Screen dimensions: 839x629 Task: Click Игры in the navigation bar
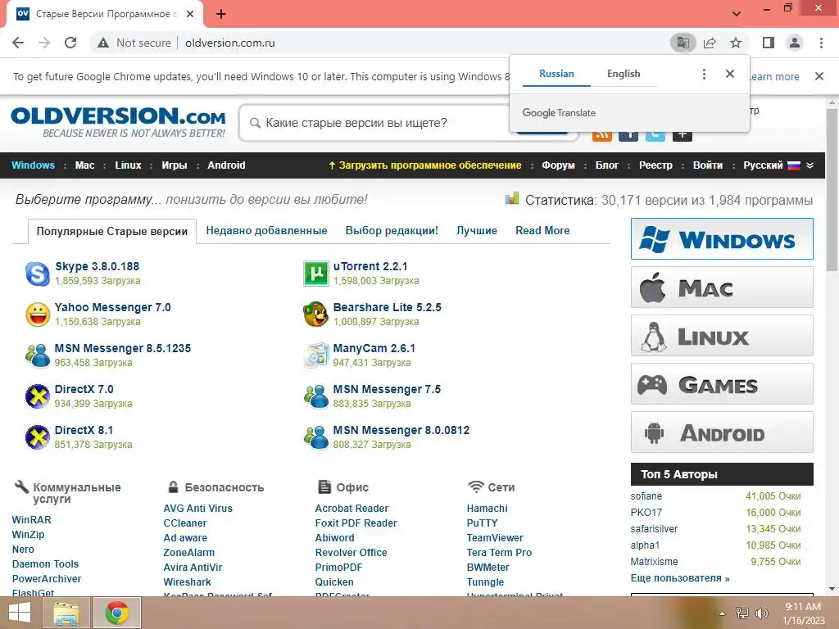(x=175, y=165)
